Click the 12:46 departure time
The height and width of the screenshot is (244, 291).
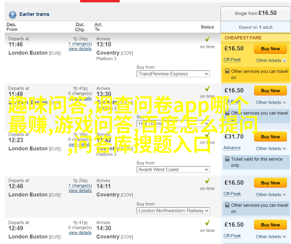[x=16, y=186]
